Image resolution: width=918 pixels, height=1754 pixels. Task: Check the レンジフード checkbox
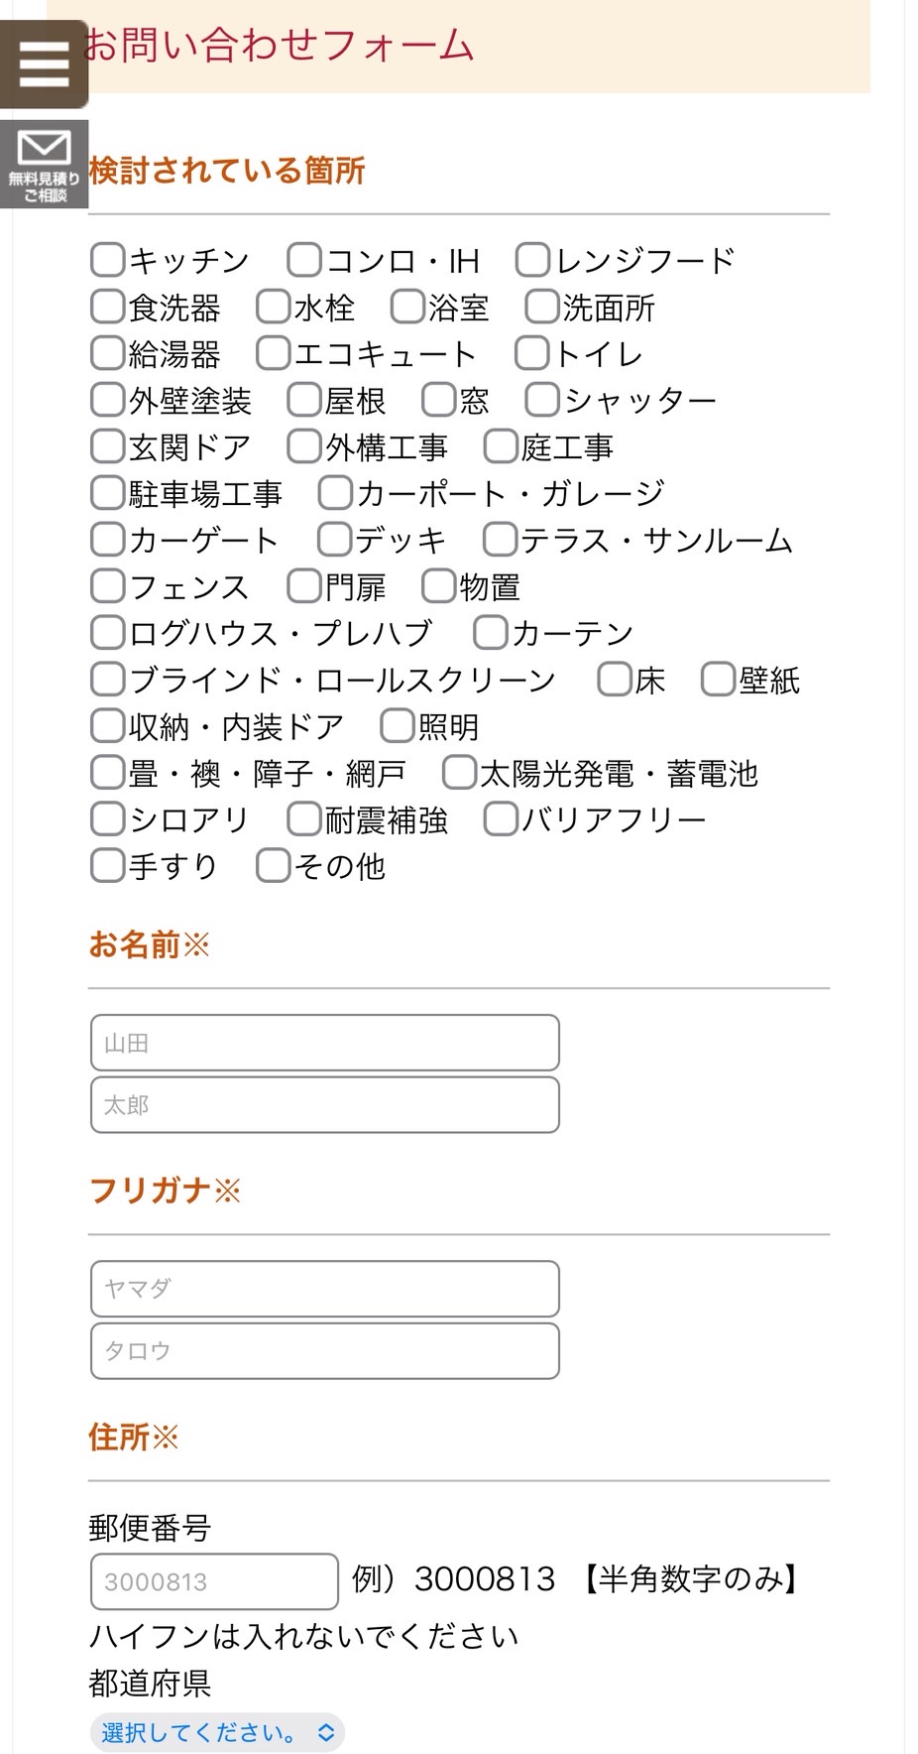(x=531, y=259)
